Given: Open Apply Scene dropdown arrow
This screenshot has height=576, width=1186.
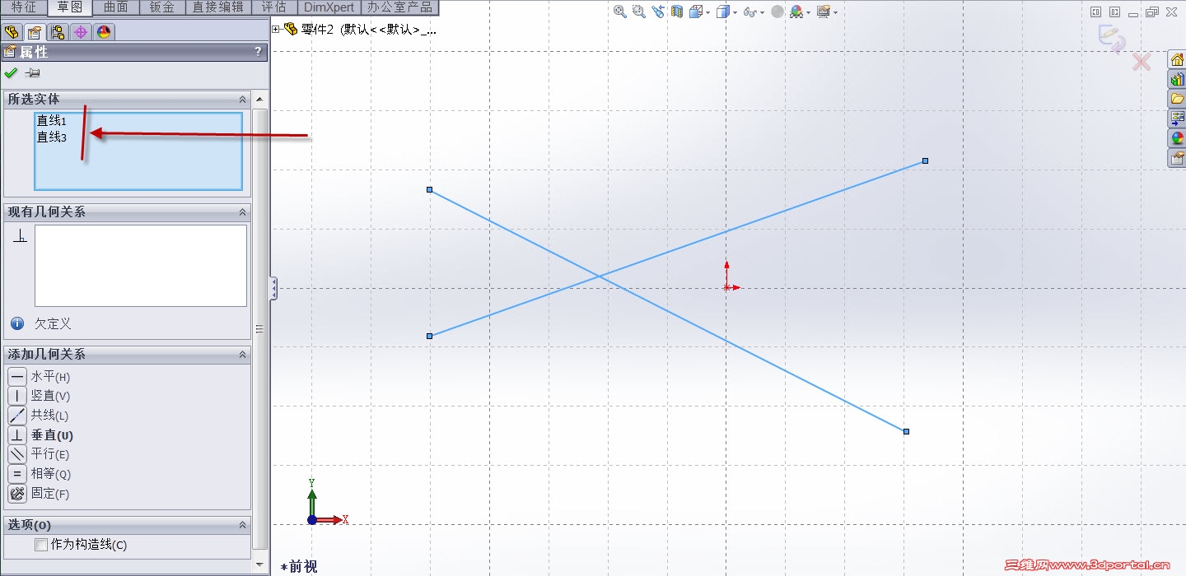Looking at the screenshot, I should [808, 12].
